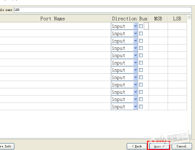Click the Direction column header
195x150 pixels.
point(124,19)
